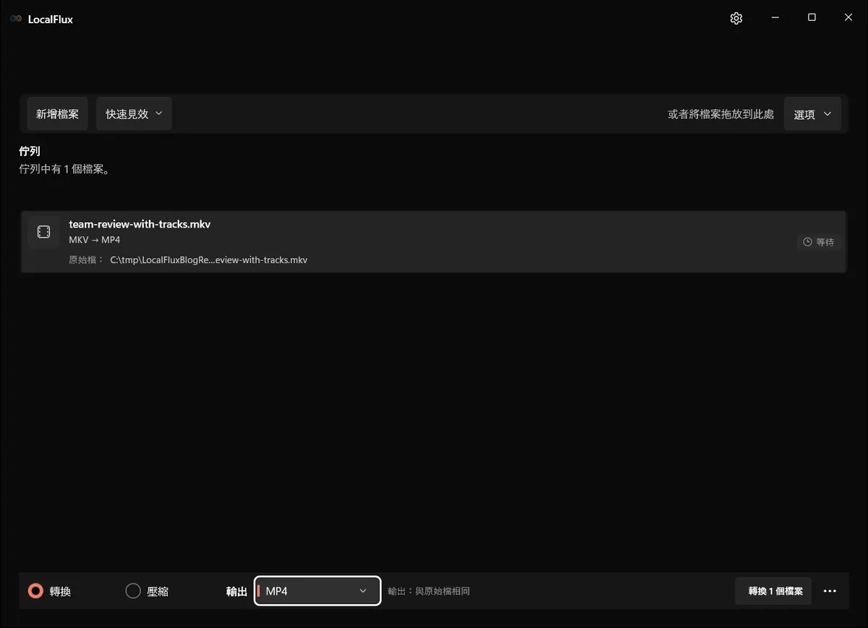Expand the 選項 dropdown
Viewport: 868px width, 628px height.
812,113
